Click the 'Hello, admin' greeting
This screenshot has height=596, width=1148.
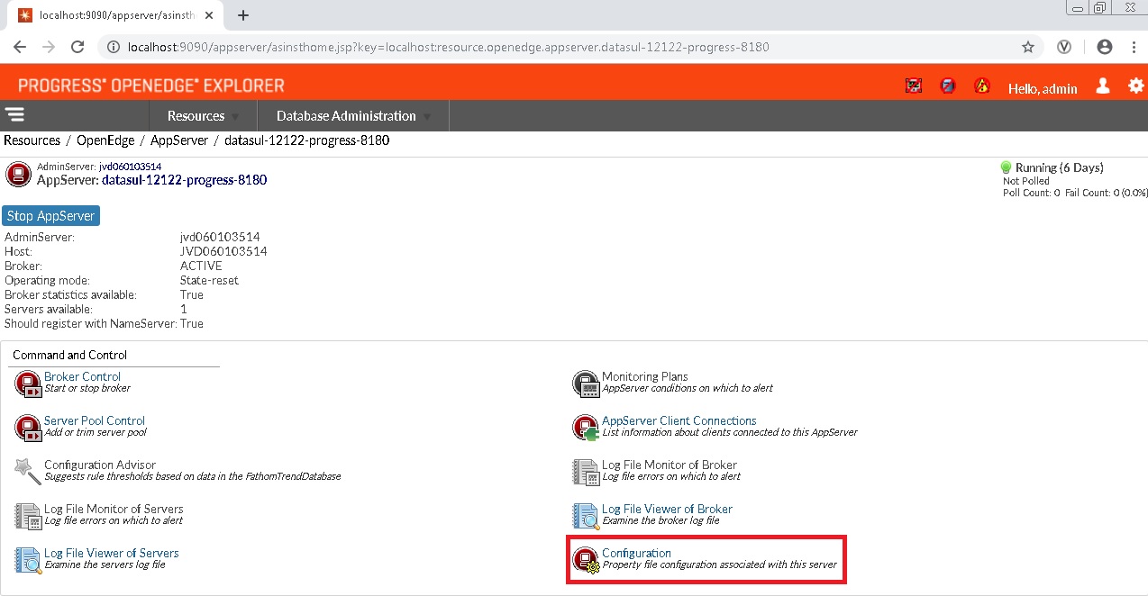(1043, 88)
